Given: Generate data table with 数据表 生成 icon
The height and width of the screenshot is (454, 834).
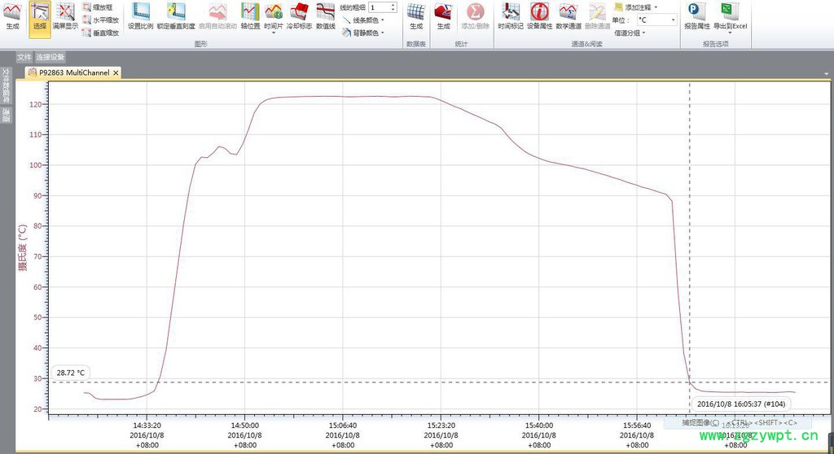Looking at the screenshot, I should point(416,16).
